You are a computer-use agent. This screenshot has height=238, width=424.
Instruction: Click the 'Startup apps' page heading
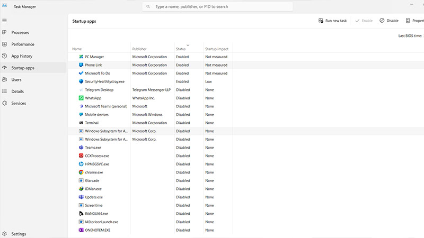[84, 21]
